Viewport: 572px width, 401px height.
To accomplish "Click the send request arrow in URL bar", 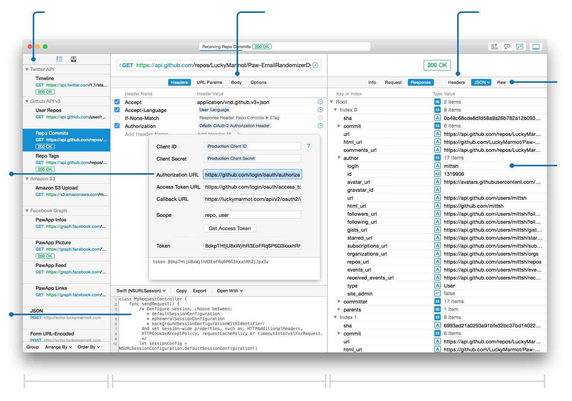I will click(315, 65).
